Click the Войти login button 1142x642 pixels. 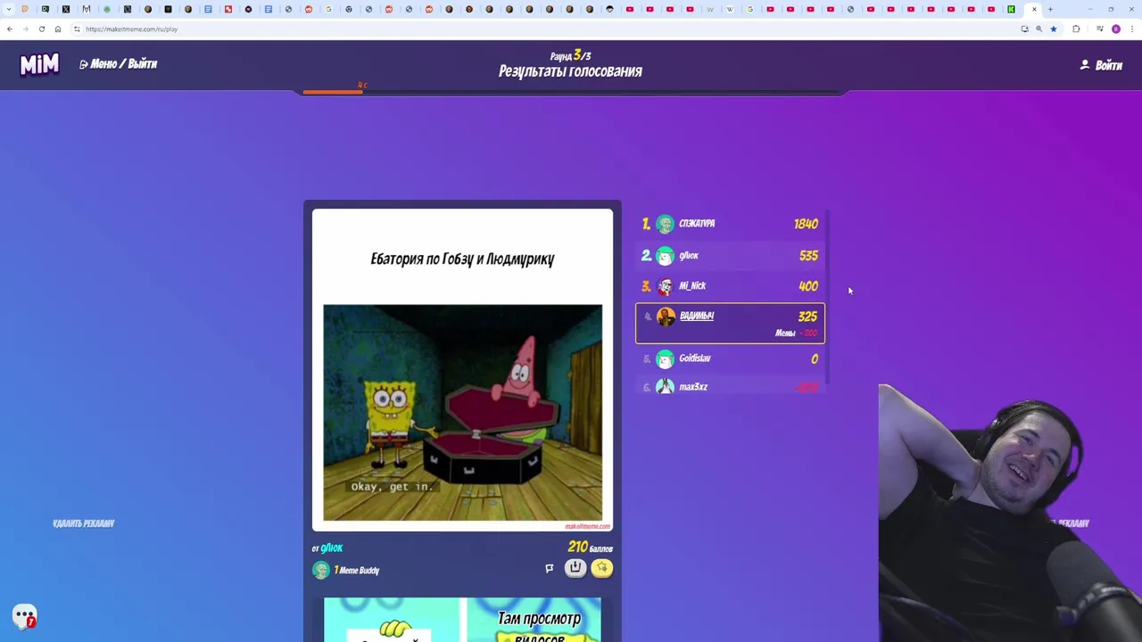pyautogui.click(x=1101, y=65)
